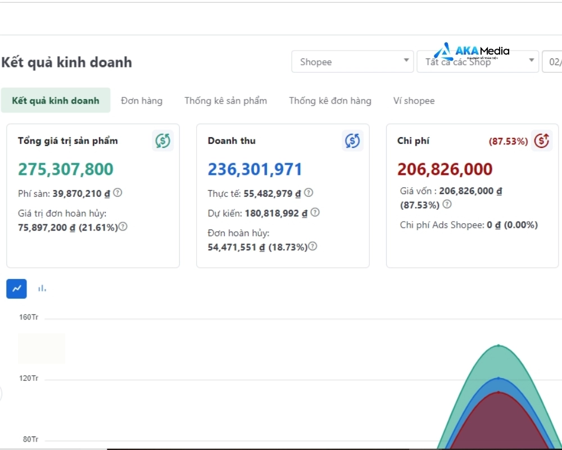Viewport: 562px width, 450px height.
Task: Open the Đơn hàng tab
Action: (x=142, y=101)
